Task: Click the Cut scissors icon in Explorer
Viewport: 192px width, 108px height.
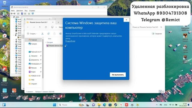Action: click(42, 34)
